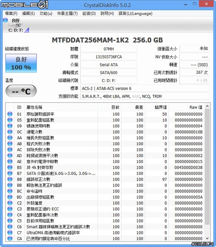
Task: Click status orb for attribute AD
Action: coord(10,156)
